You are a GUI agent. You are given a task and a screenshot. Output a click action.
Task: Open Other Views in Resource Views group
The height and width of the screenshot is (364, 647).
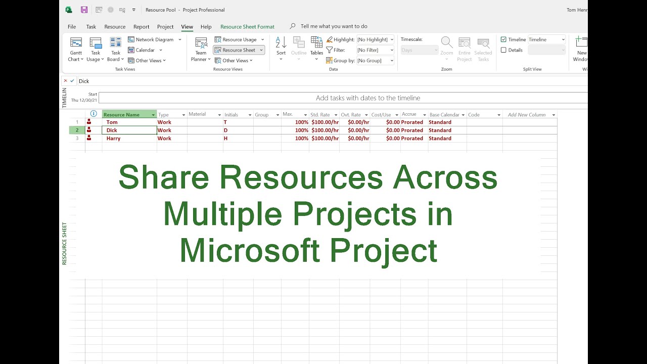[x=234, y=61]
